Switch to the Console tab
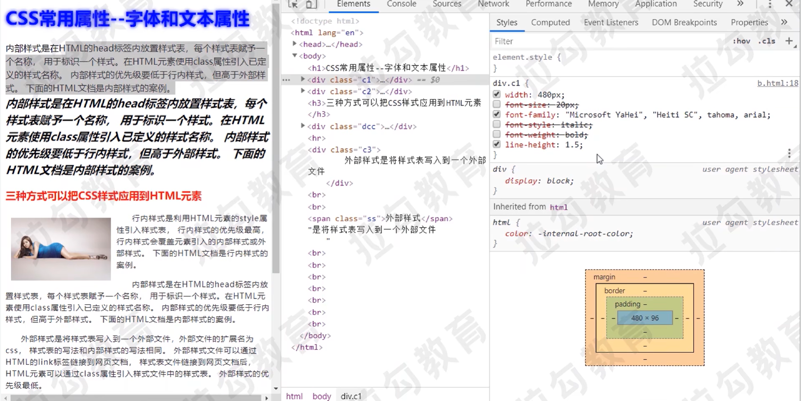 pyautogui.click(x=401, y=4)
